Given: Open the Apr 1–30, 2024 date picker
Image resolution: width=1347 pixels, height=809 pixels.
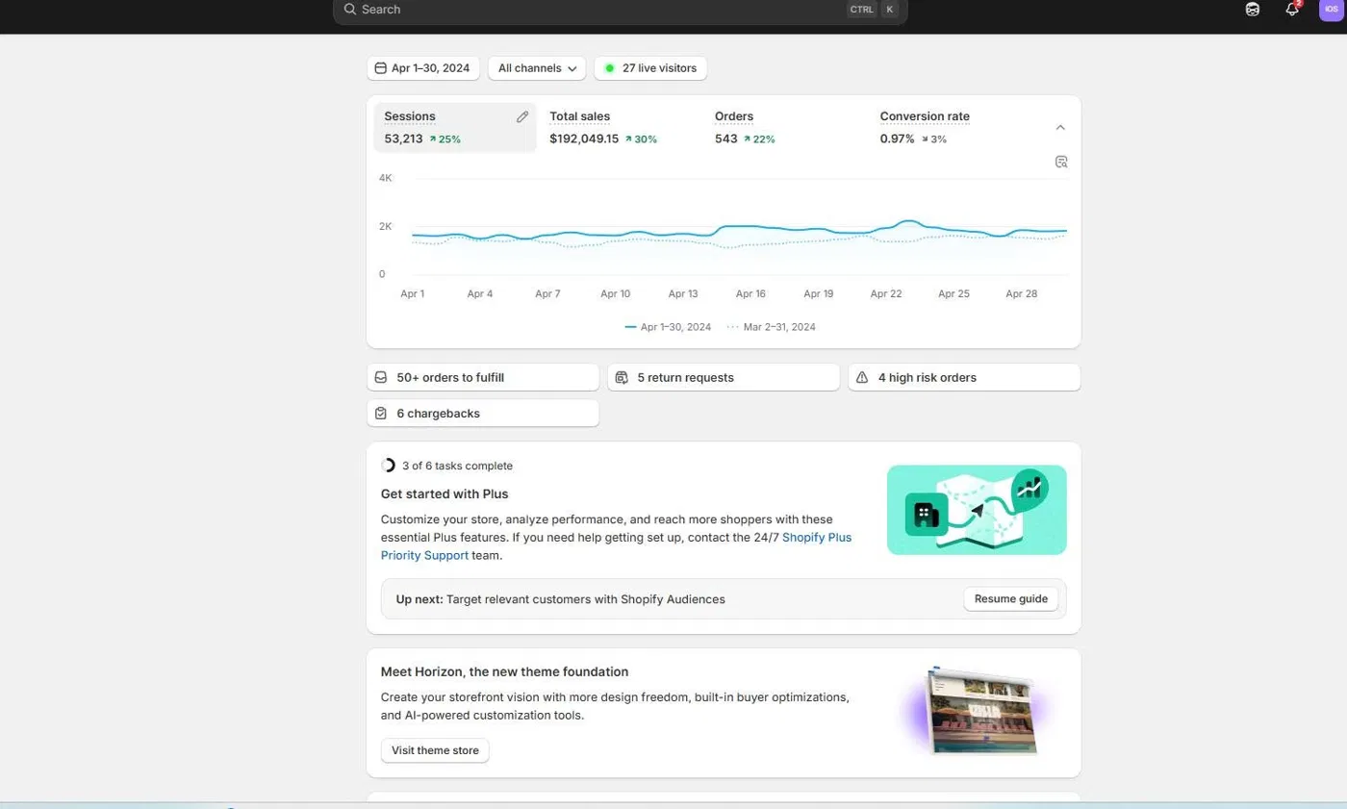Looking at the screenshot, I should 422,68.
